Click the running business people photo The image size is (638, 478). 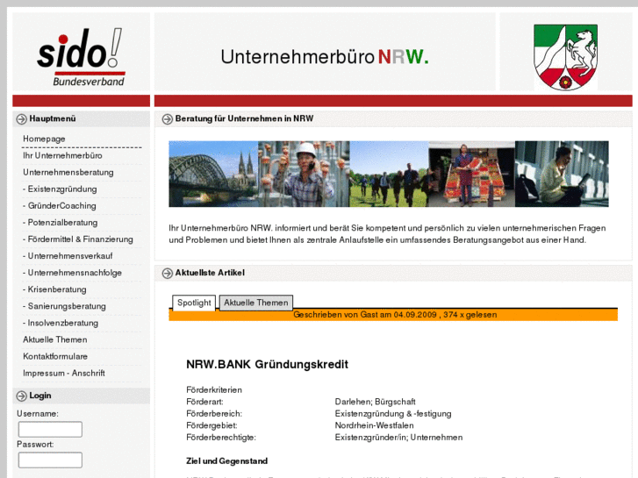tap(390, 174)
